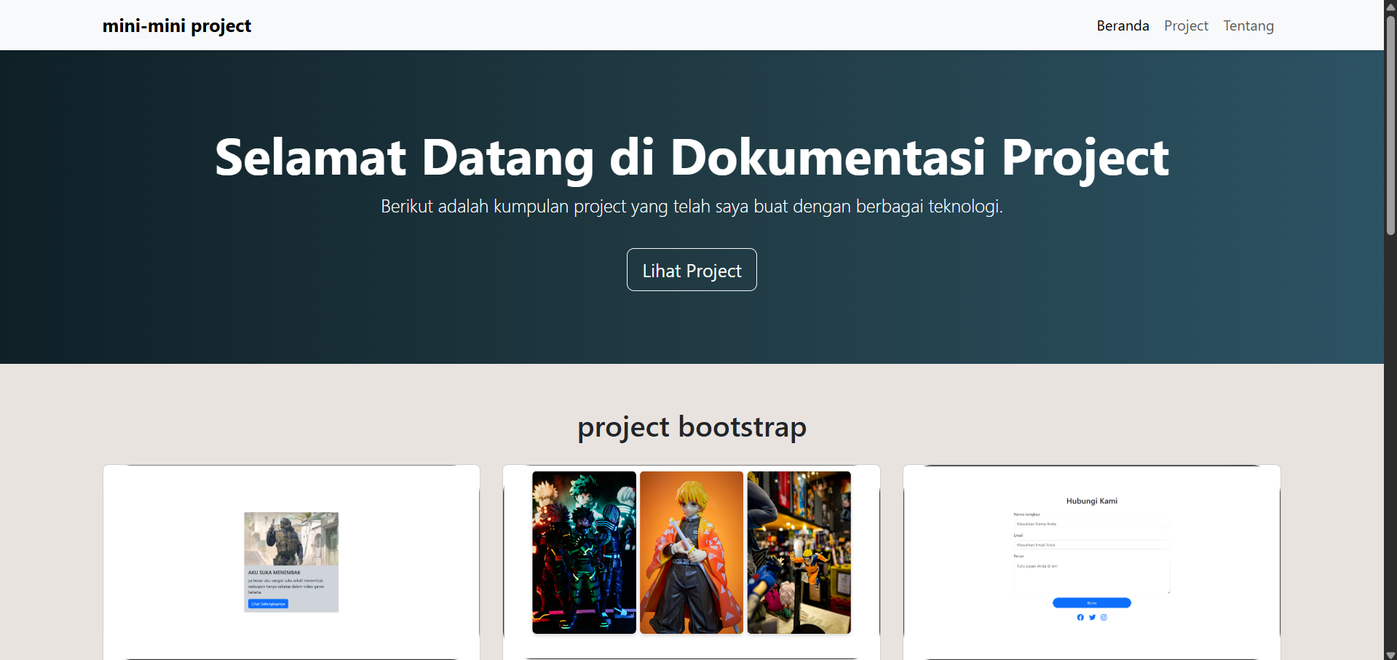Open the Beranda nav item
Viewport: 1397px width, 660px height.
click(x=1123, y=25)
